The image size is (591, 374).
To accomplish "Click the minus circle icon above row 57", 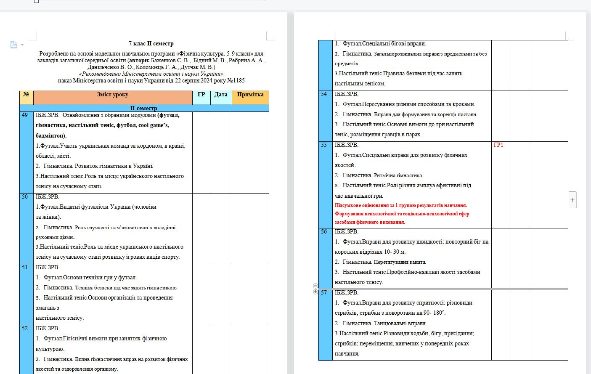I will [x=315, y=286].
